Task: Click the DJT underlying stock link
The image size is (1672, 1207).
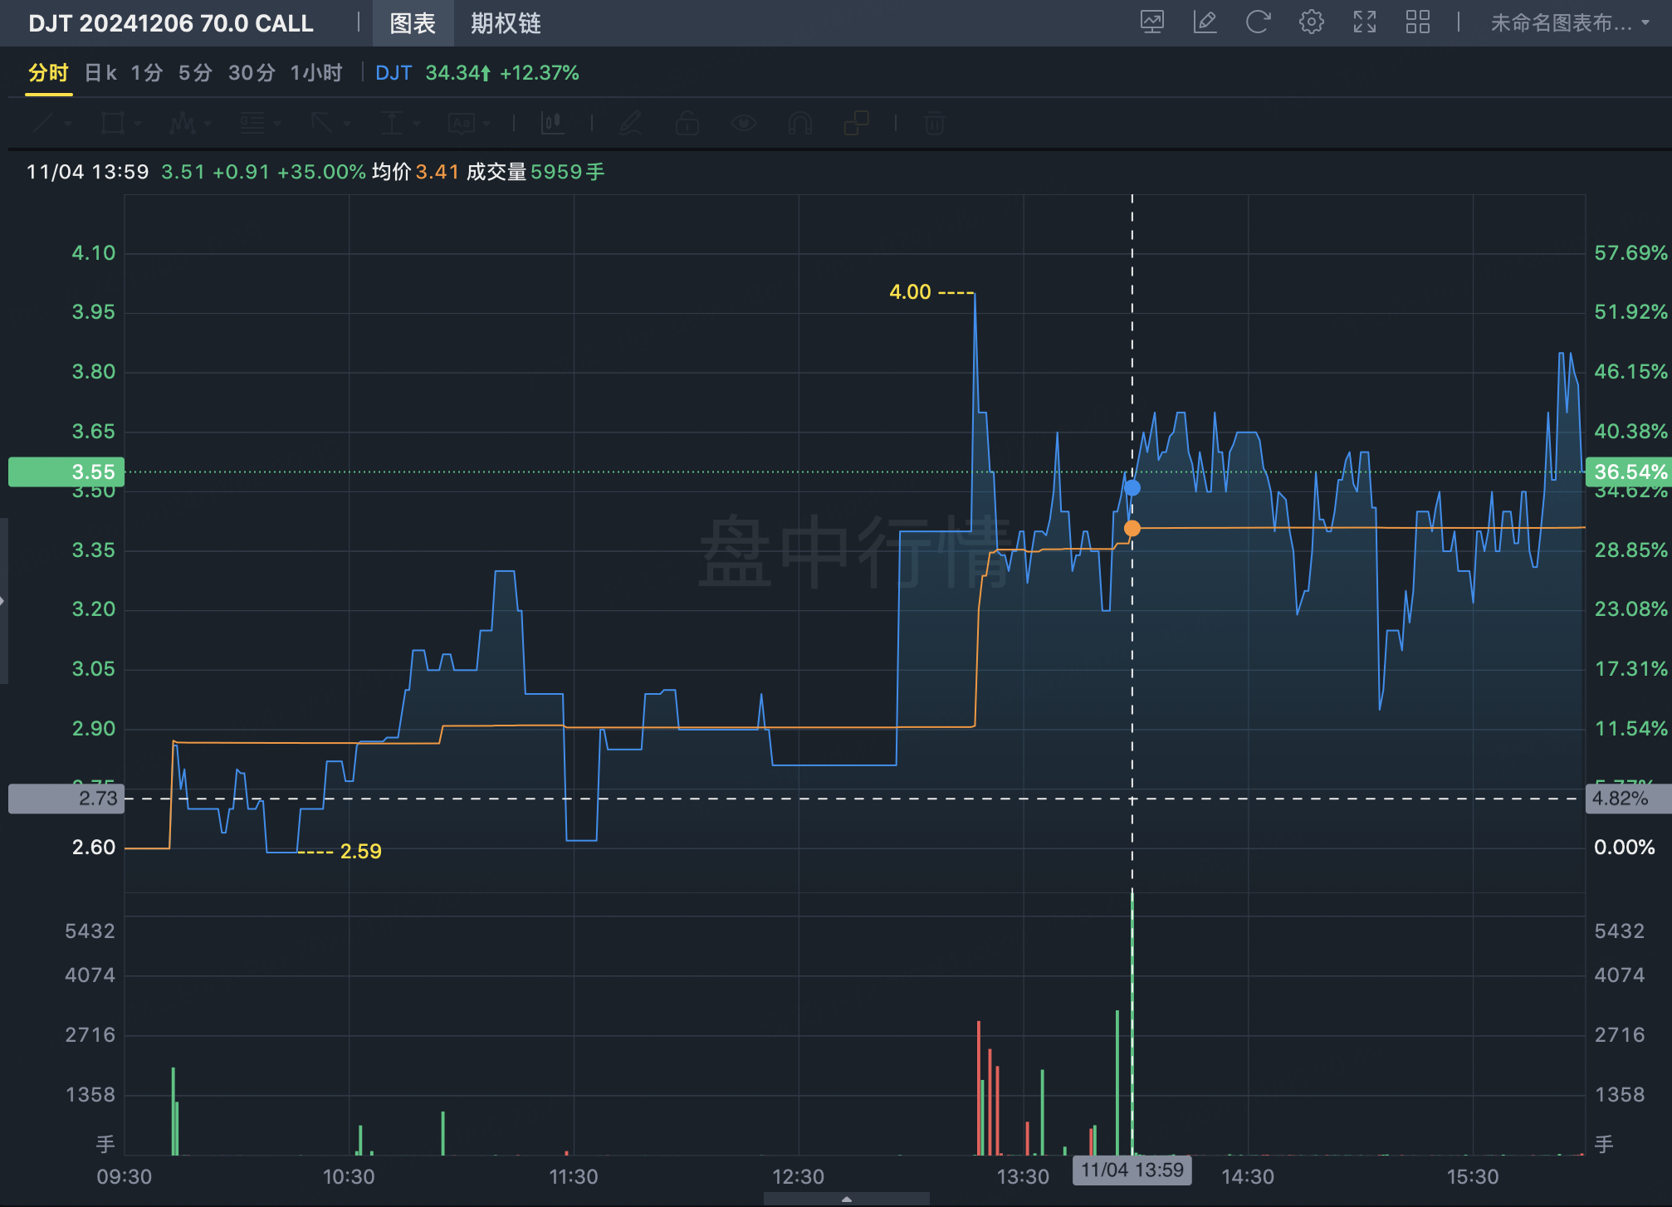Action: tap(393, 73)
